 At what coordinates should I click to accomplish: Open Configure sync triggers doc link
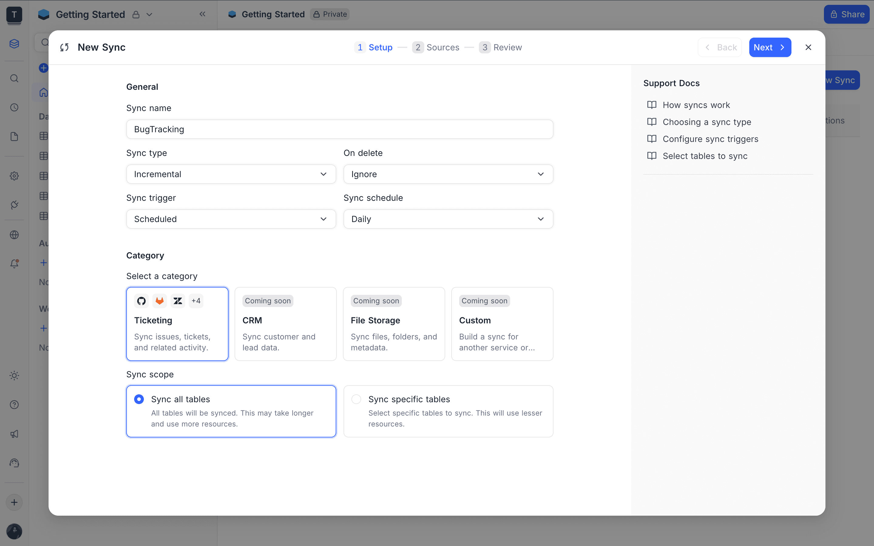[710, 139]
